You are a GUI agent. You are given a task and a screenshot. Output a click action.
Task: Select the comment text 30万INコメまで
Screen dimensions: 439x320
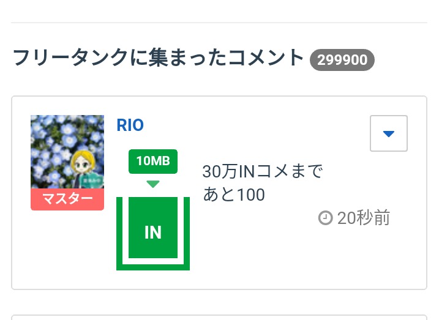[262, 172]
